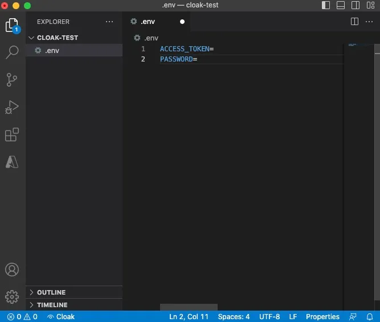This screenshot has width=380, height=322.
Task: Click the PASSWORD= line in editor
Action: [x=179, y=59]
